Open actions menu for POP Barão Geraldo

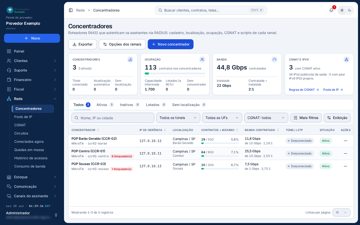coord(345,141)
